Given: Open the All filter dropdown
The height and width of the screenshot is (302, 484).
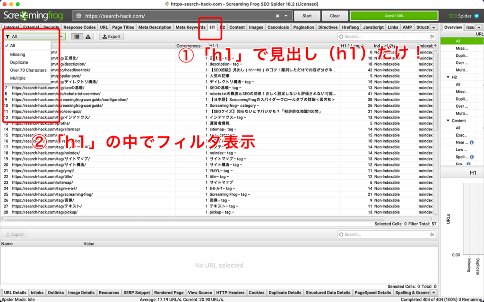Looking at the screenshot, I should (34, 36).
